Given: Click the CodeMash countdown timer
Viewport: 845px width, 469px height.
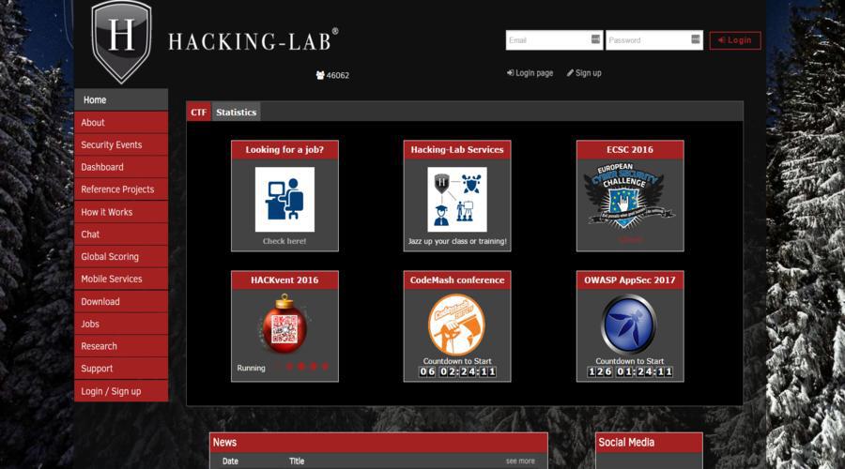Looking at the screenshot, I should click(457, 371).
